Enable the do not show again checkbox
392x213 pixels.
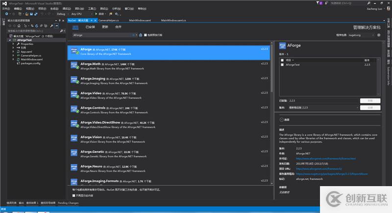click(x=73, y=195)
